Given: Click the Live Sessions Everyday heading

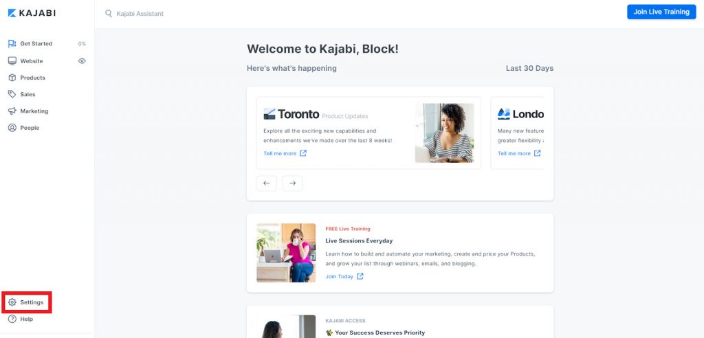Looking at the screenshot, I should tap(359, 241).
